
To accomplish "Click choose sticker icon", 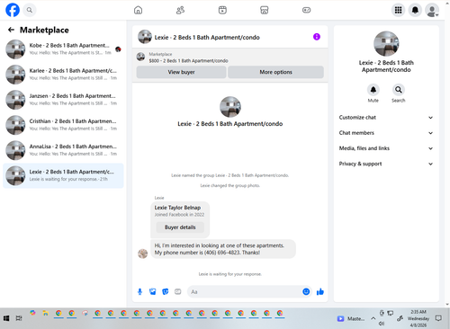I will click(x=166, y=291).
